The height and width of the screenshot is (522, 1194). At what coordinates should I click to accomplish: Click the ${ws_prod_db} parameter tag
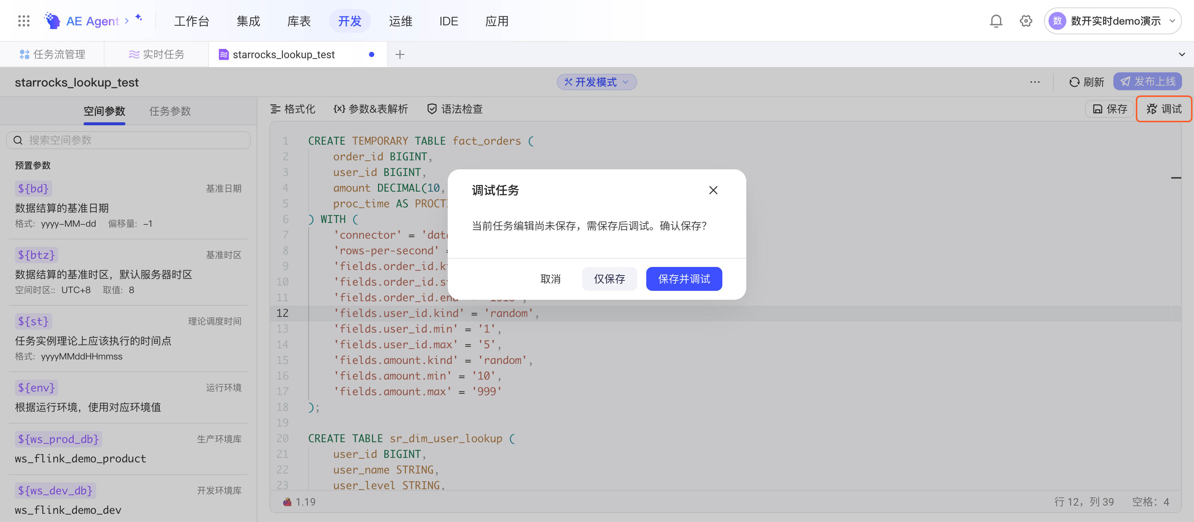point(59,439)
